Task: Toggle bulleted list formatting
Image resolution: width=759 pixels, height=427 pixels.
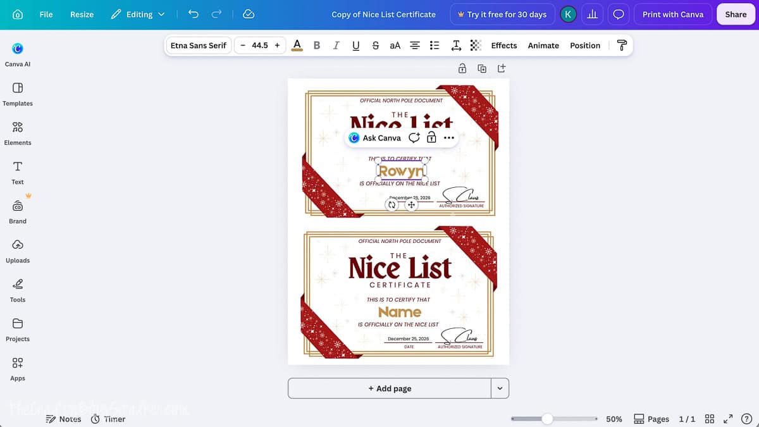Action: coord(435,46)
